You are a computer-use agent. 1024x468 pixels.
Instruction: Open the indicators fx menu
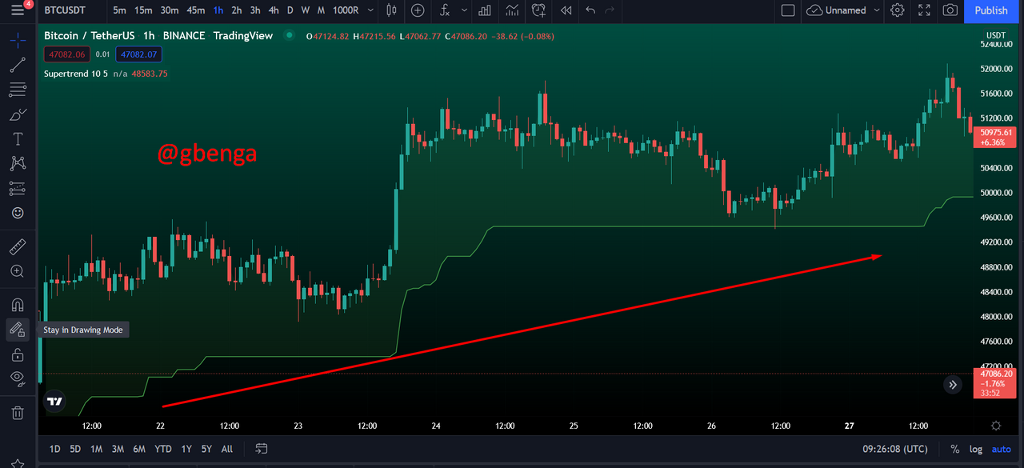click(445, 10)
